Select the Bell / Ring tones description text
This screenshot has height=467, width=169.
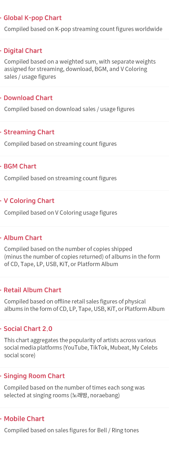(x=71, y=430)
